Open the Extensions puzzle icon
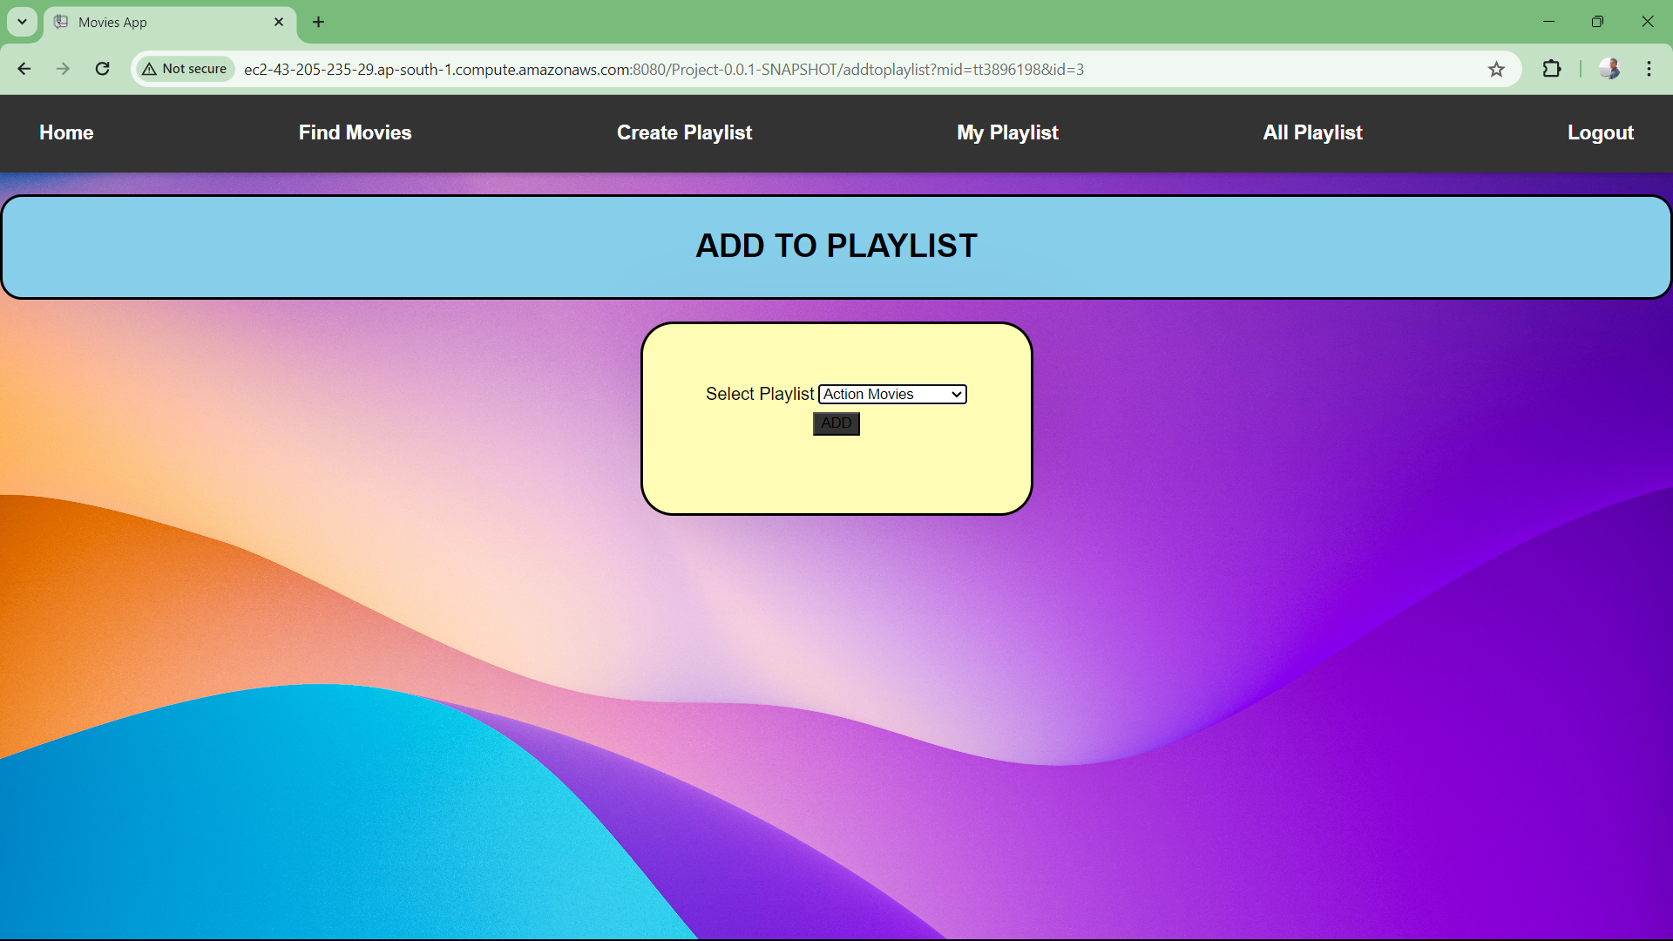Screen dimensions: 1673x941 point(1552,69)
